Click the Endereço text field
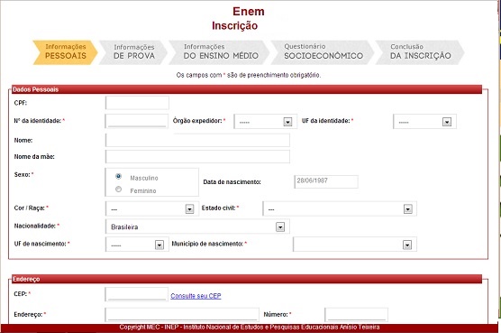Viewport: 501px width, 333px height. pyautogui.click(x=182, y=315)
